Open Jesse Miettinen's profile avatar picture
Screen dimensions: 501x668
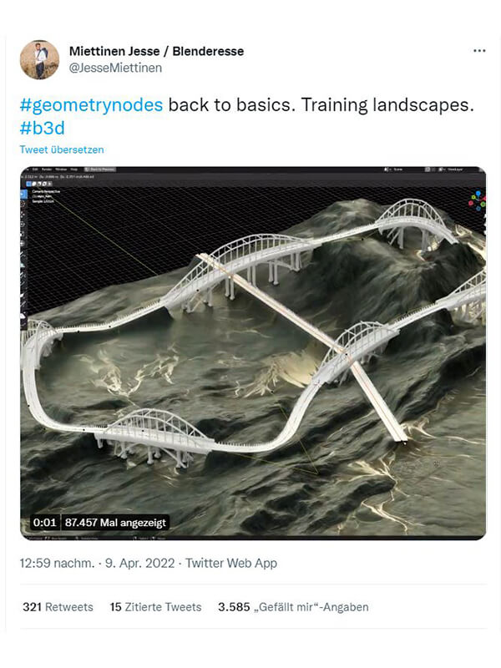(x=39, y=59)
